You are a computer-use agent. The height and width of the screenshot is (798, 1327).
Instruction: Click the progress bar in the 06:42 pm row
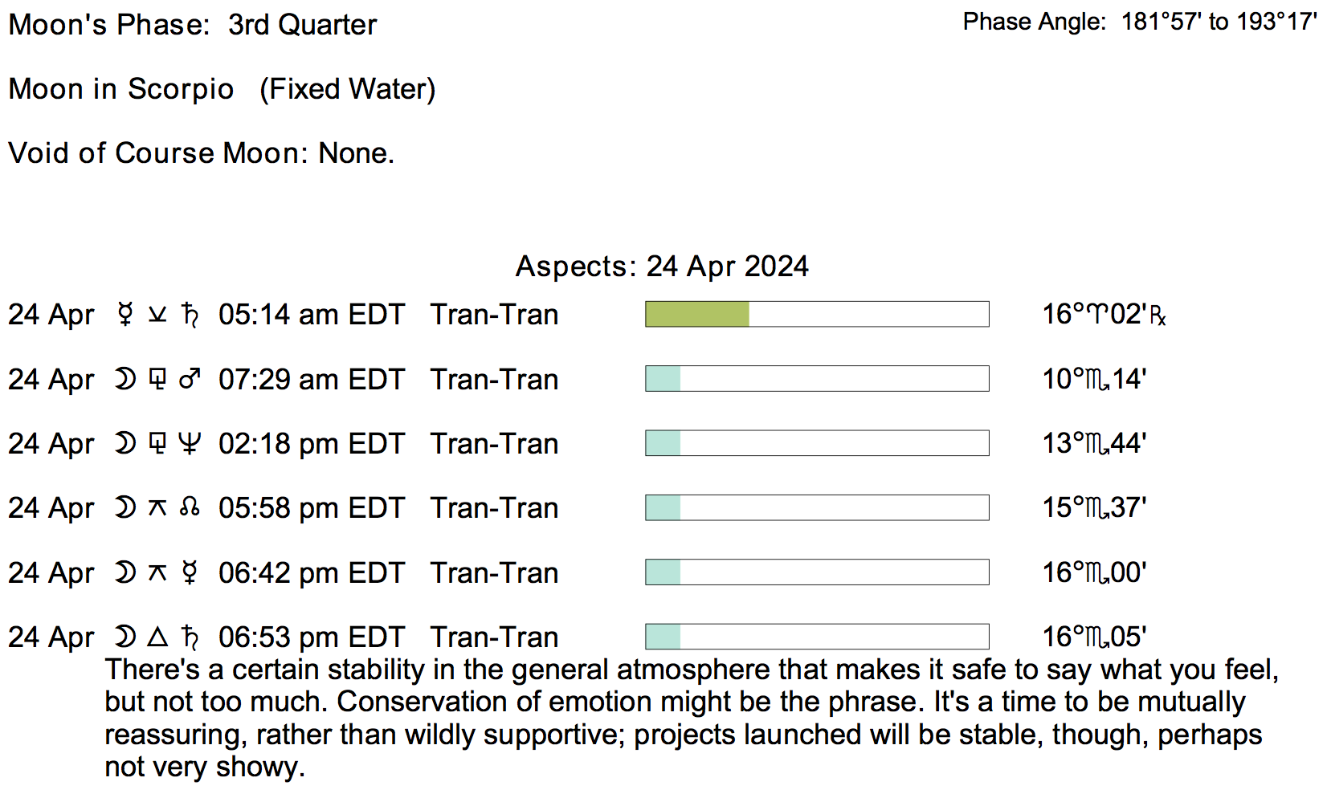817,572
